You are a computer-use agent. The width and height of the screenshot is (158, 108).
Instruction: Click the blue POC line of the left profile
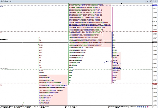53,86
